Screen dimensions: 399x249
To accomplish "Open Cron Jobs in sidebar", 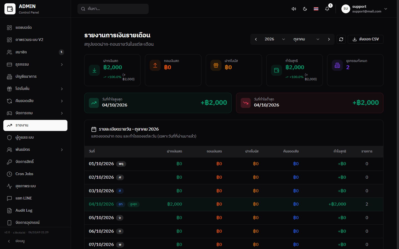I will click(35, 174).
